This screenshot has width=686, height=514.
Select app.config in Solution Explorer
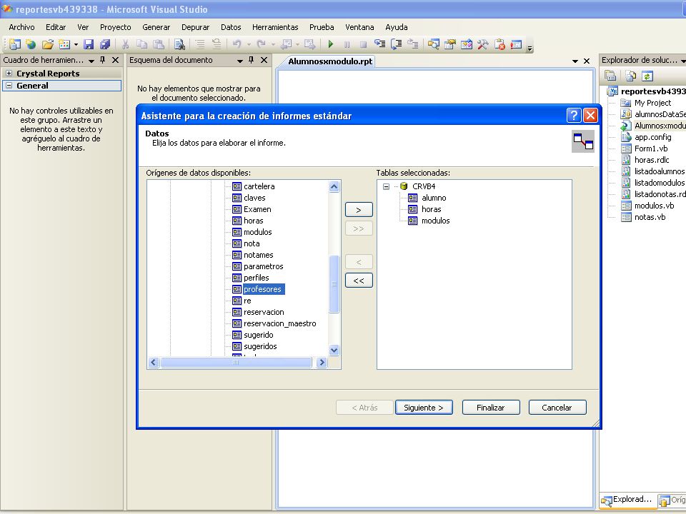652,137
